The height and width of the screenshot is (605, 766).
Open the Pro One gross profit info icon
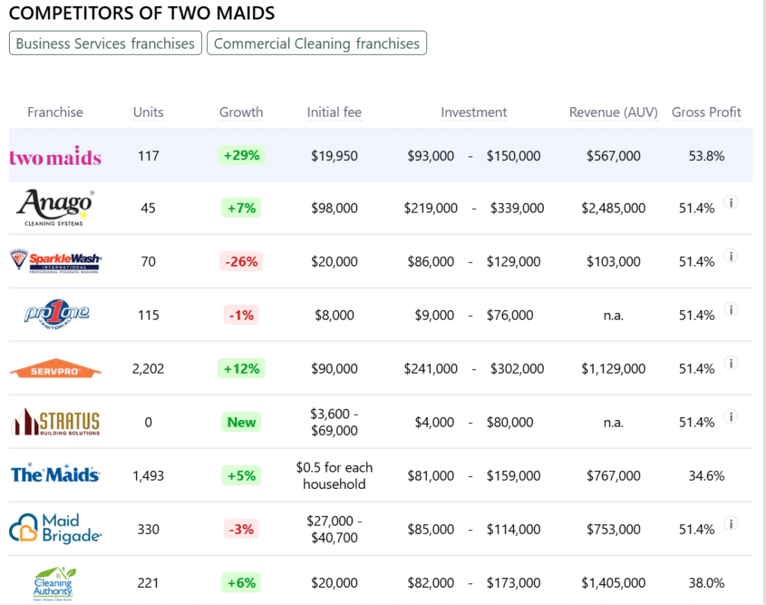click(731, 309)
